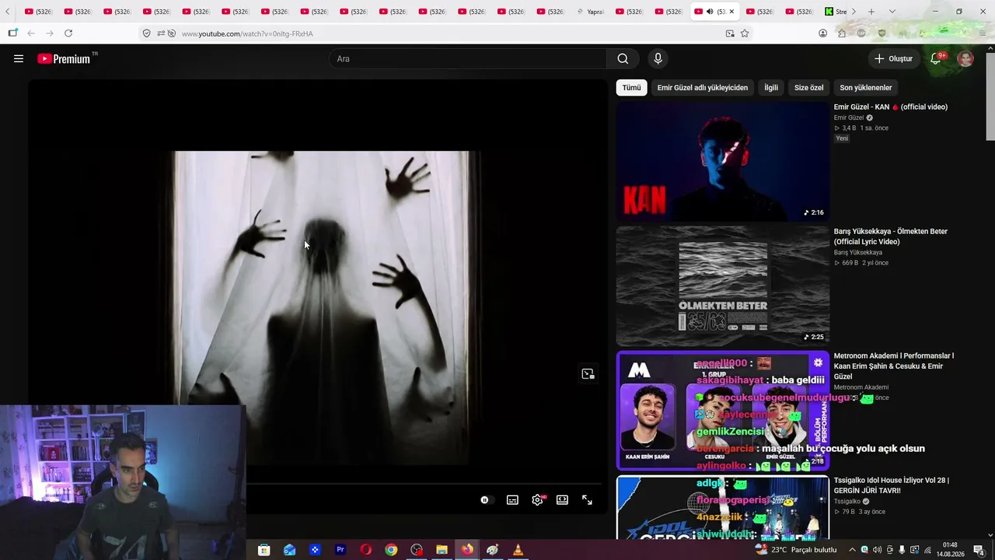Expand the list of all tabs

click(x=892, y=12)
